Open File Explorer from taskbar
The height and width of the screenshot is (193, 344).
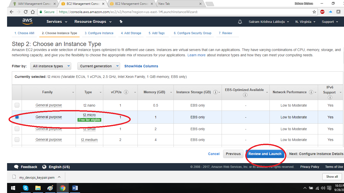[38, 188]
